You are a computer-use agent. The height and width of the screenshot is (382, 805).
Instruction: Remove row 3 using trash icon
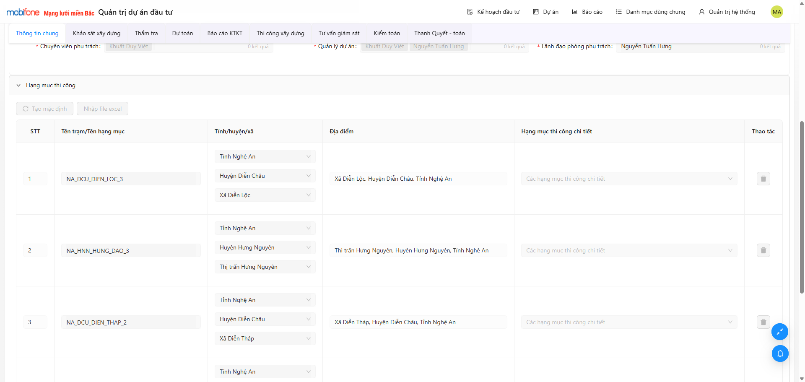[x=763, y=322]
